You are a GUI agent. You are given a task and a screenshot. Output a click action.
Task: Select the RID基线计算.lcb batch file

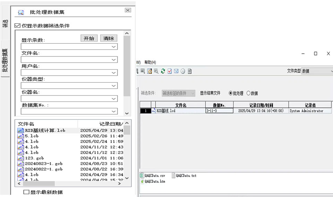[45, 131]
